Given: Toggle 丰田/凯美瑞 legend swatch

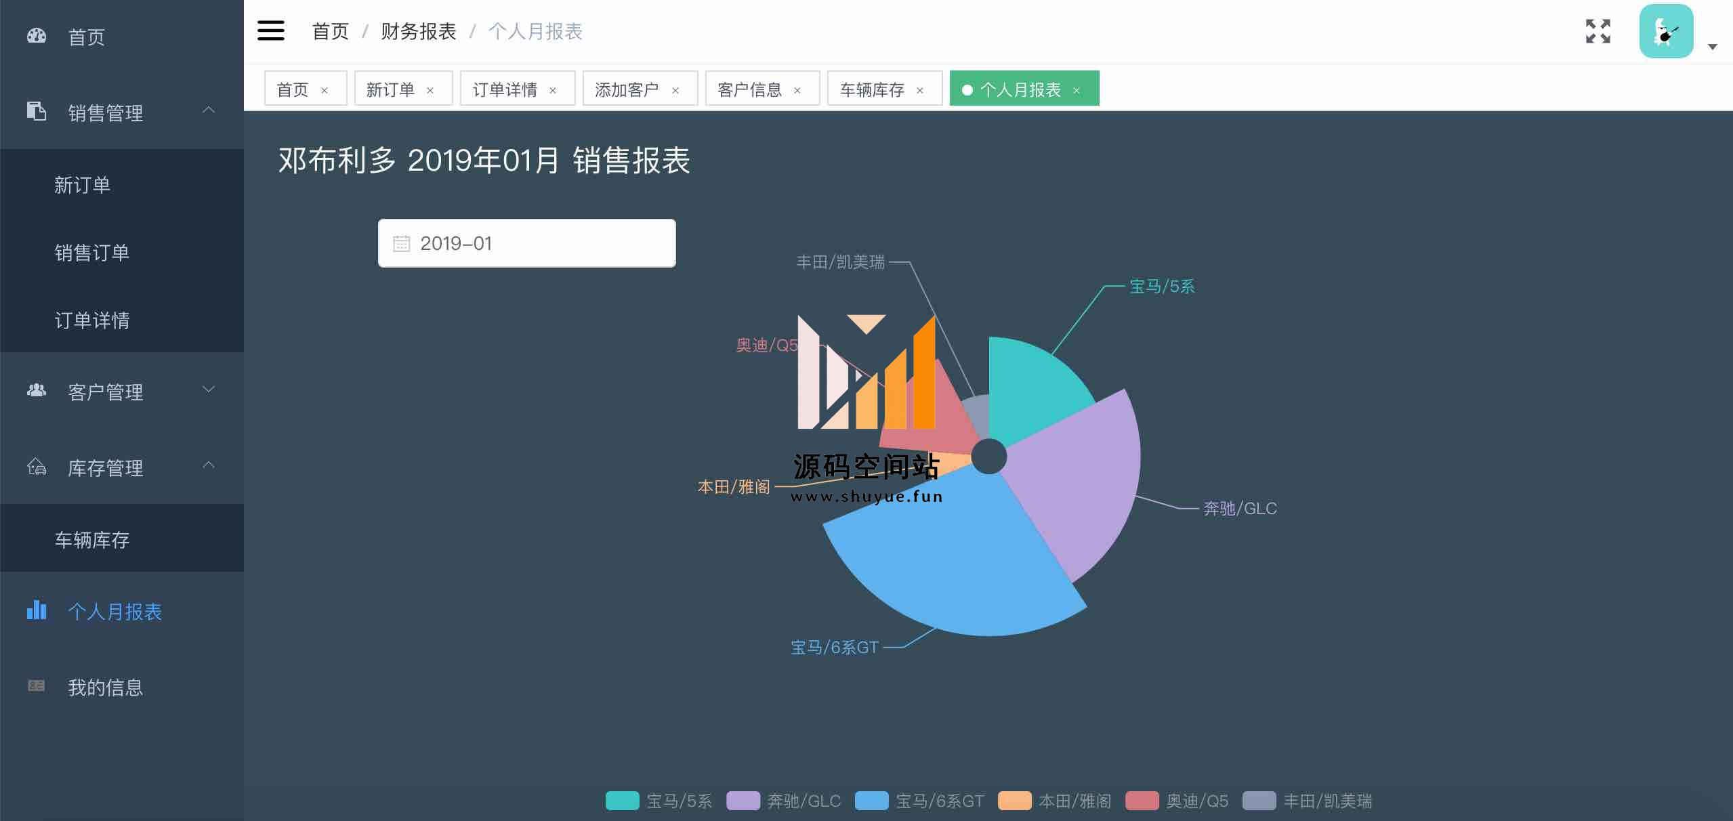Looking at the screenshot, I should [x=1259, y=801].
